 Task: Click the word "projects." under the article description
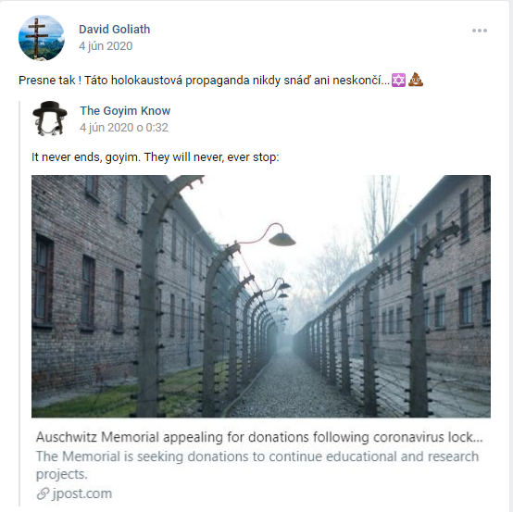62,474
